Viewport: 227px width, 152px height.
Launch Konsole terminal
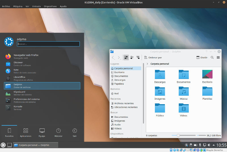(x=42, y=108)
